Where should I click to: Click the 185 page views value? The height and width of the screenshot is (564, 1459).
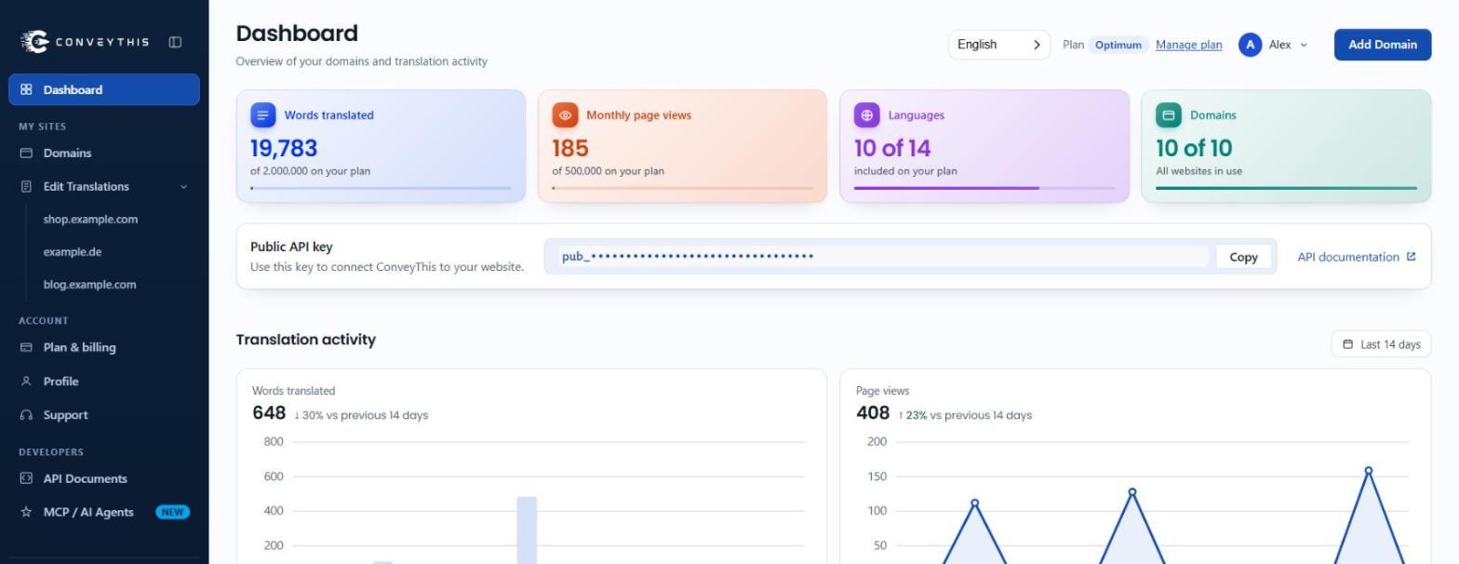point(570,148)
